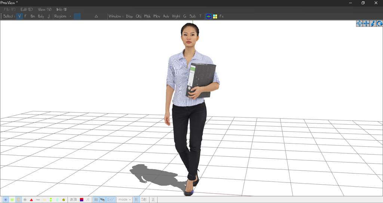
Task: Click the blue circle with green line icon
Action: click(208, 16)
